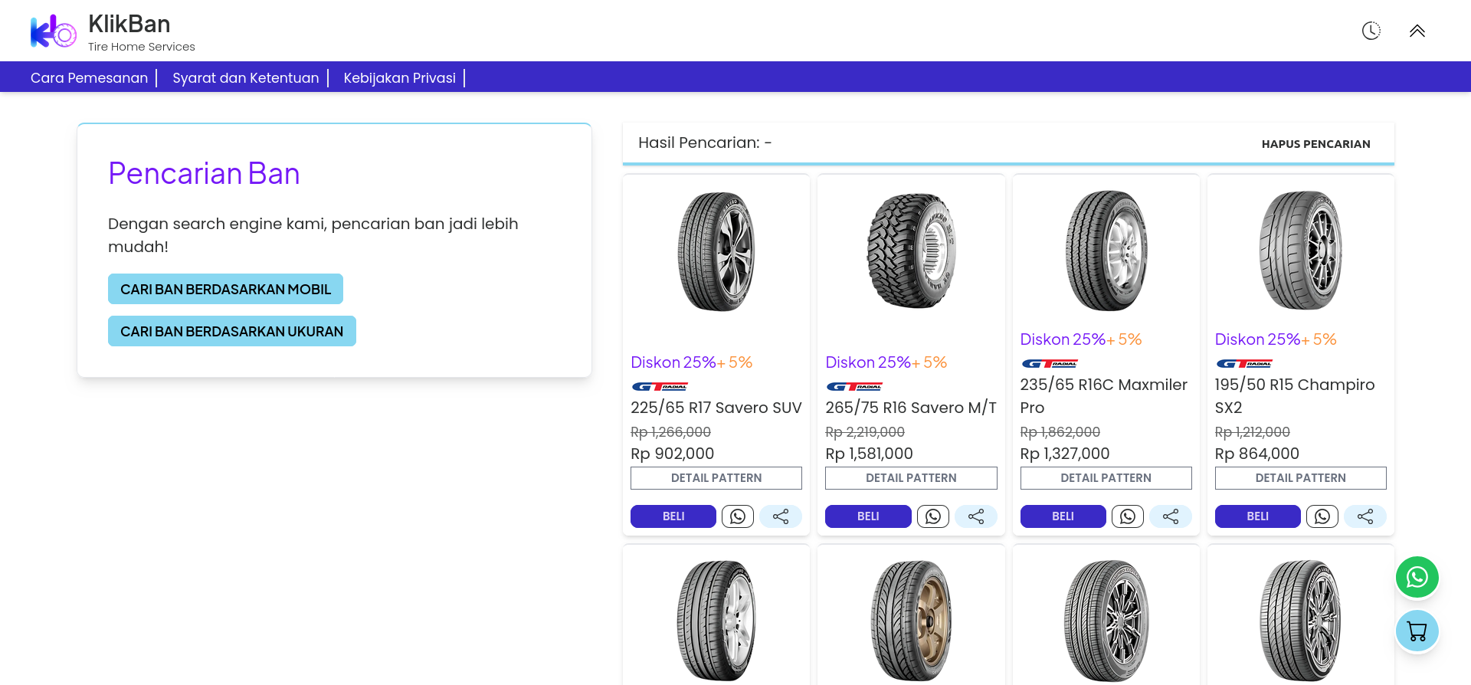The width and height of the screenshot is (1471, 685).
Task: Toggle dark mode clock icon in header
Action: tap(1371, 31)
